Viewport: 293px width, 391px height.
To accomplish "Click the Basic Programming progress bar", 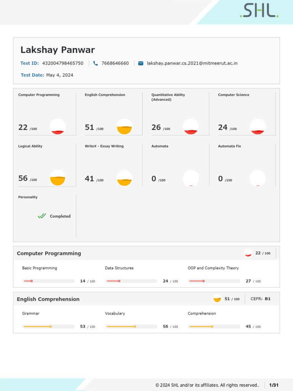I will point(48,281).
